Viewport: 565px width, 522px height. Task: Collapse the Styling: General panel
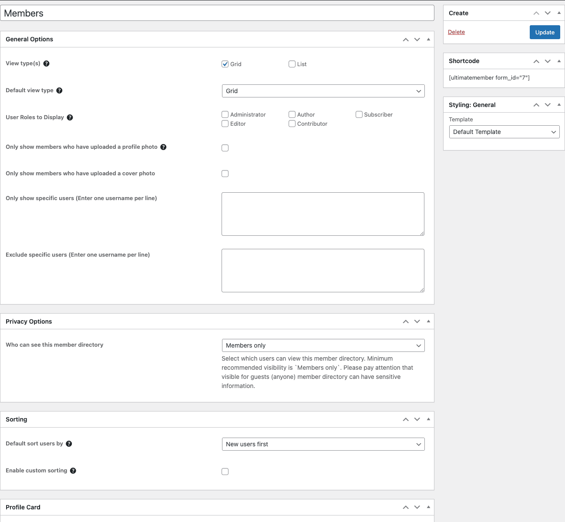pos(559,105)
